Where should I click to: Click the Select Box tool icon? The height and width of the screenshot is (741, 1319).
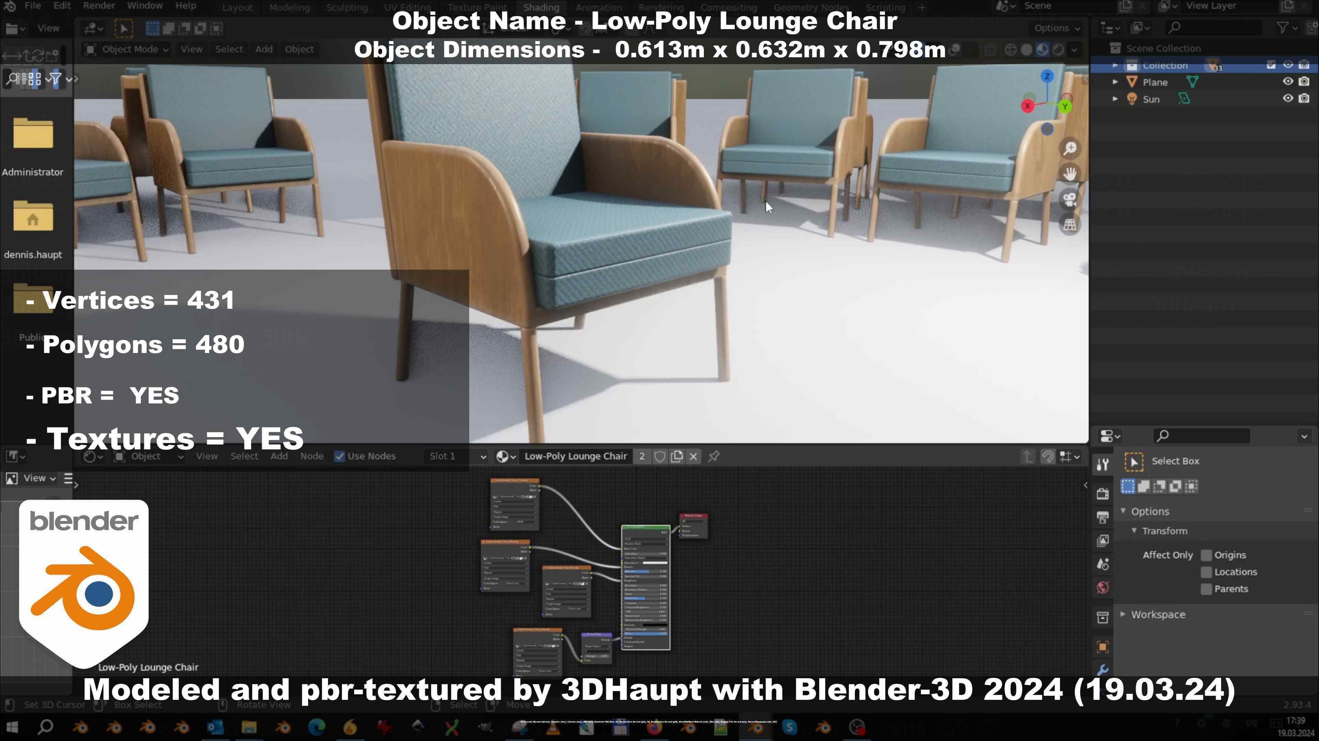click(1134, 462)
